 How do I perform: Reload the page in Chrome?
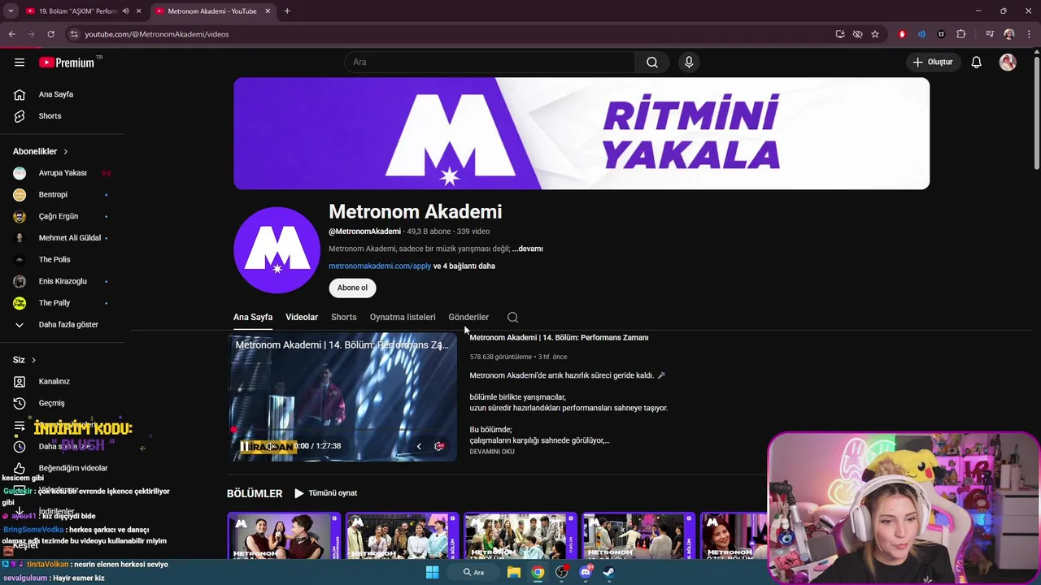coord(50,34)
